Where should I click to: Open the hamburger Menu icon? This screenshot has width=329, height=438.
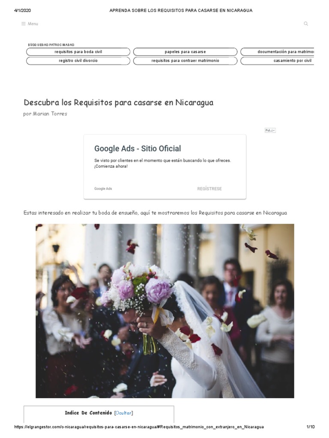[24, 24]
